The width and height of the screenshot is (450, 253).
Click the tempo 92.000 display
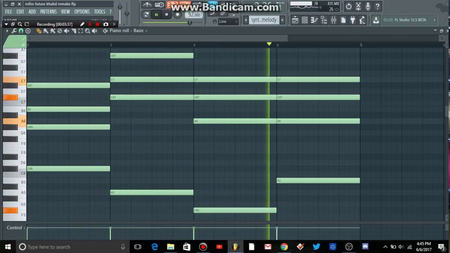pos(194,15)
